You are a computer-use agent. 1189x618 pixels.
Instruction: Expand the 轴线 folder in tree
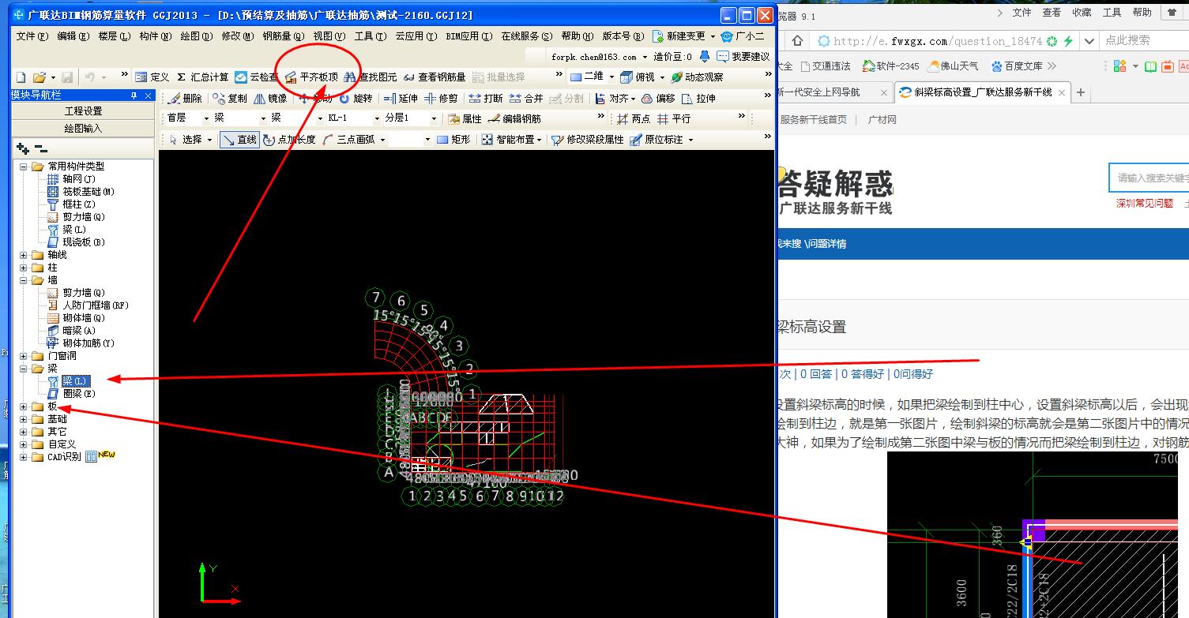click(x=24, y=255)
